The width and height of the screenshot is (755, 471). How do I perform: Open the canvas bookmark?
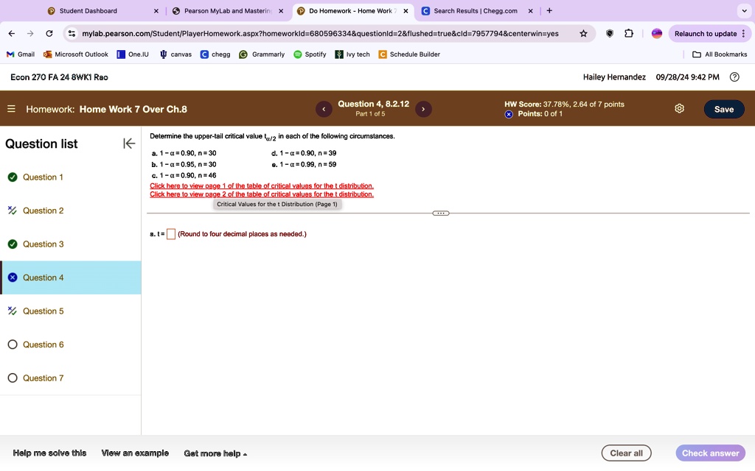point(175,54)
